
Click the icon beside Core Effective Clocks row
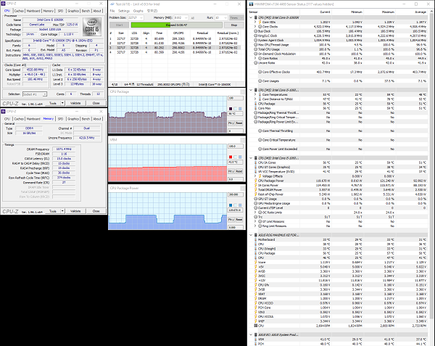(260, 72)
